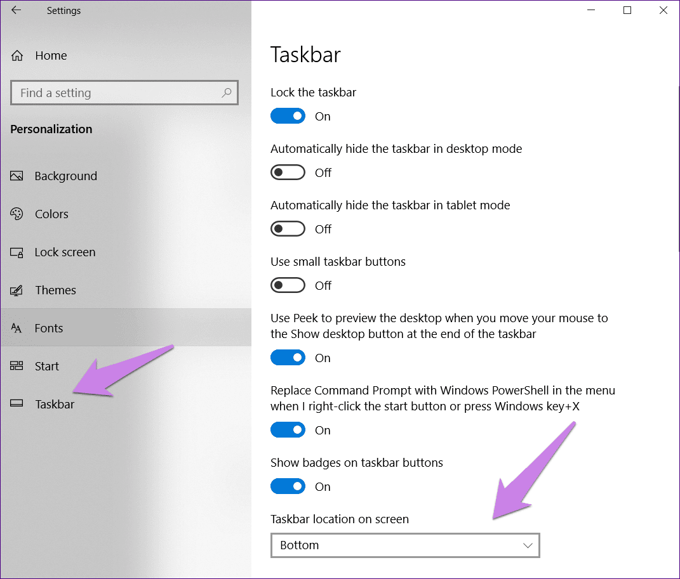Toggle Replace Command Prompt with PowerShell
This screenshot has height=579, width=680.
pyautogui.click(x=288, y=430)
